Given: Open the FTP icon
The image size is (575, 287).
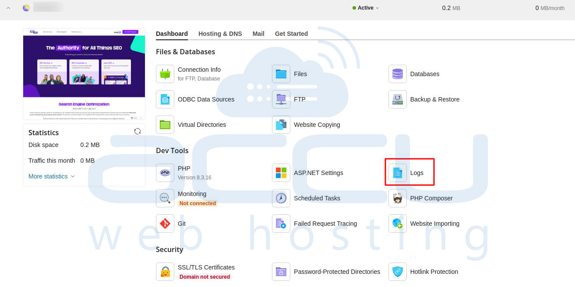Looking at the screenshot, I should pos(281,99).
